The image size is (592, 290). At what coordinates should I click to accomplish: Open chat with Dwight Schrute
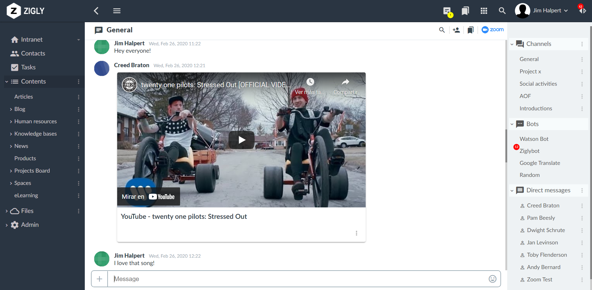tap(546, 230)
